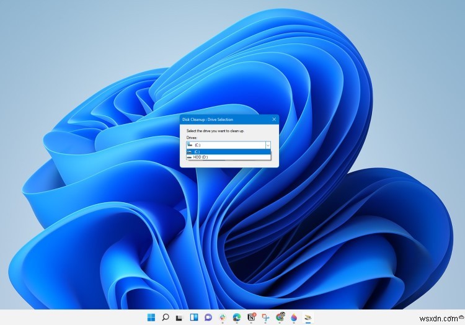The height and width of the screenshot is (325, 465).
Task: Switch to Slack in the taskbar
Action: pyautogui.click(x=223, y=318)
